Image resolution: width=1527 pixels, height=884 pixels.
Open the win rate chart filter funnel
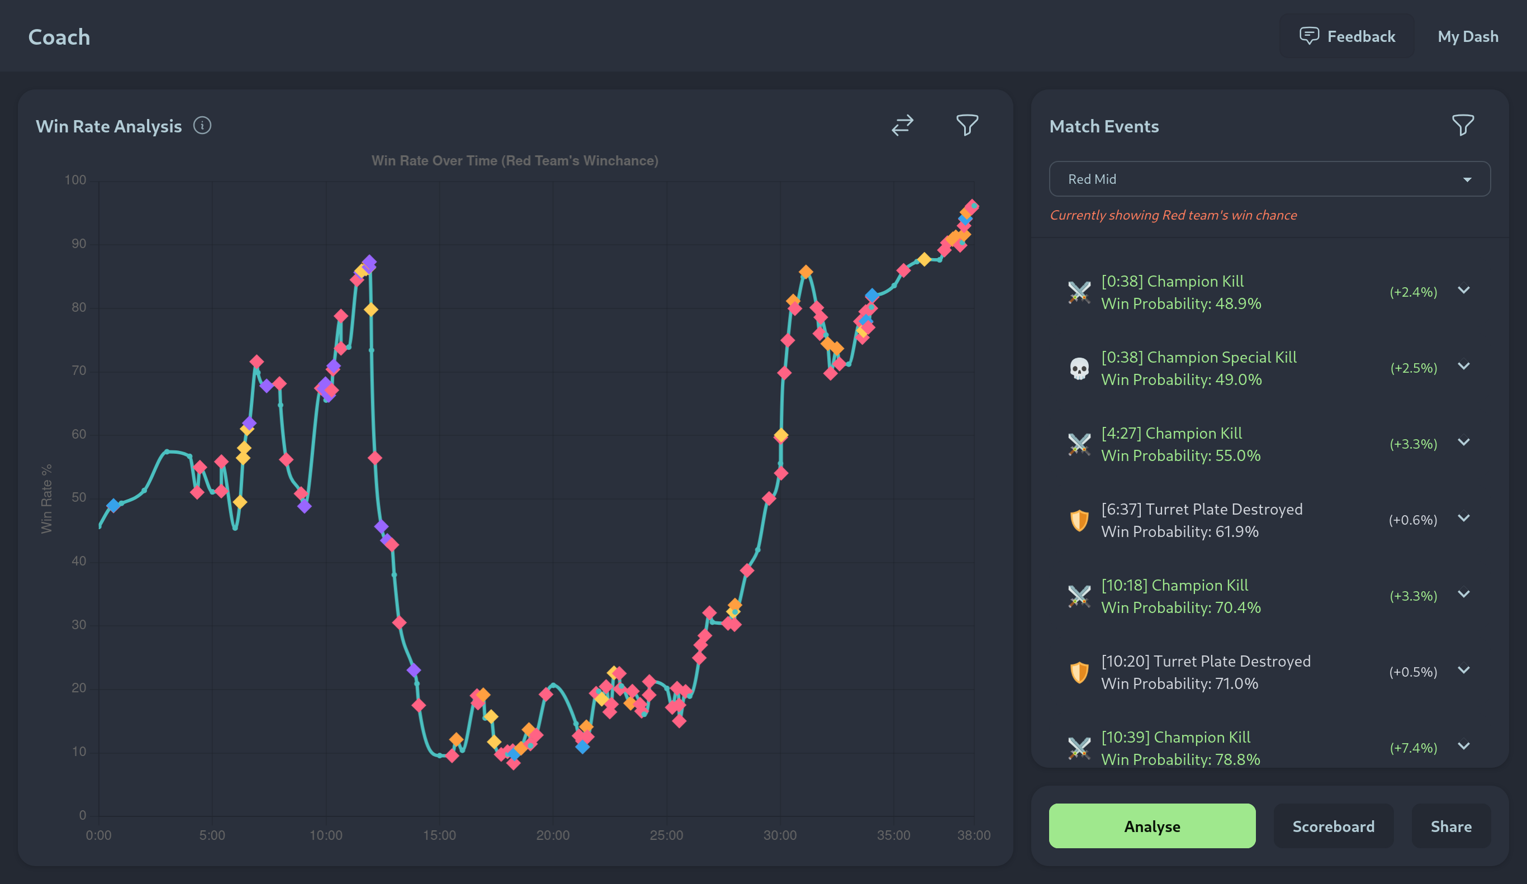click(x=966, y=125)
